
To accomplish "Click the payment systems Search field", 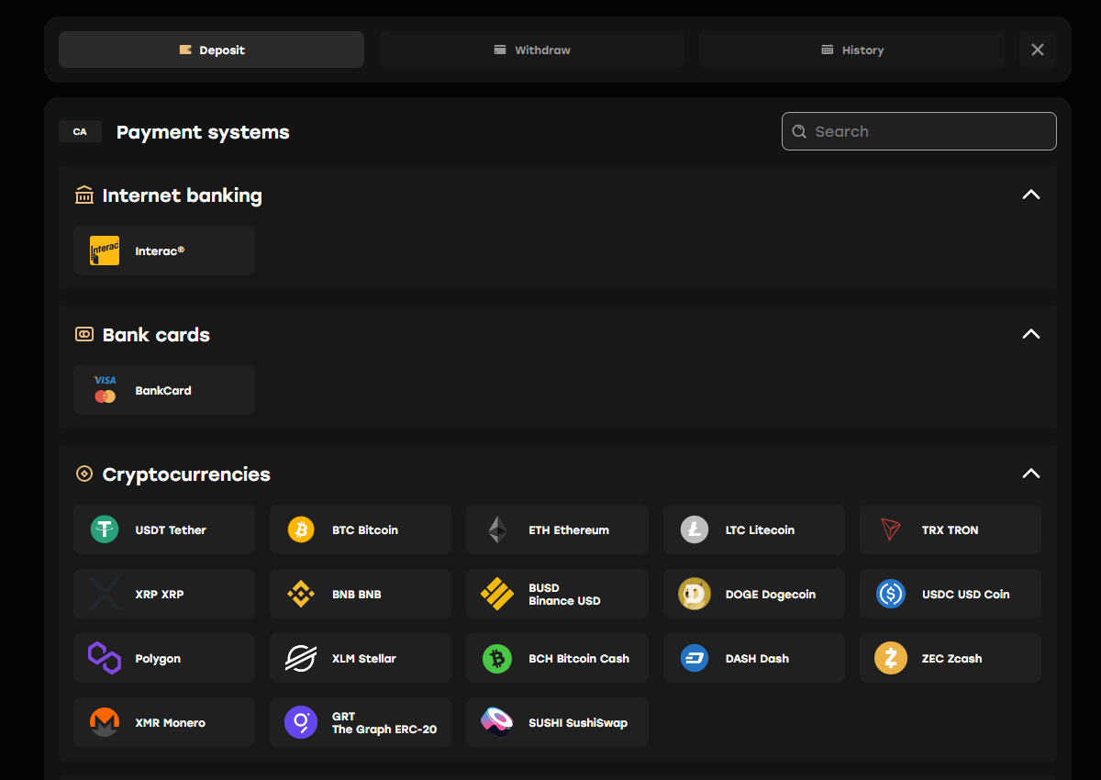I will point(918,131).
